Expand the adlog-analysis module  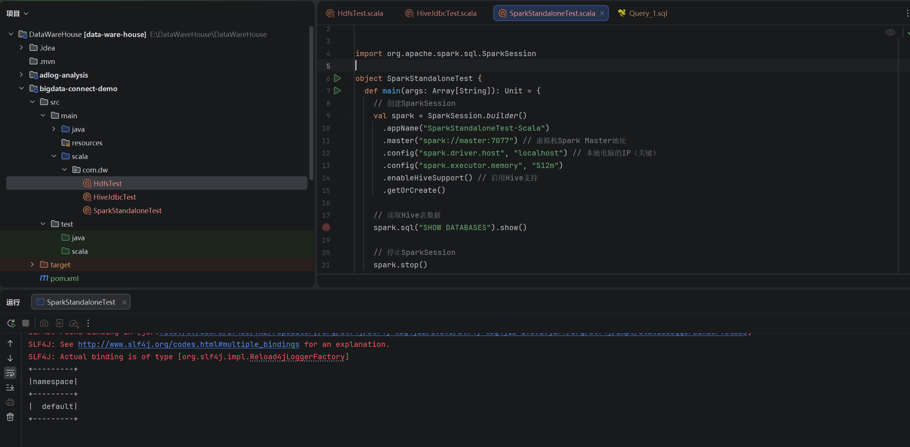point(21,75)
